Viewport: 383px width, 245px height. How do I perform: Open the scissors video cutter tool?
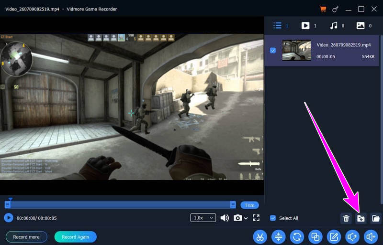260,237
